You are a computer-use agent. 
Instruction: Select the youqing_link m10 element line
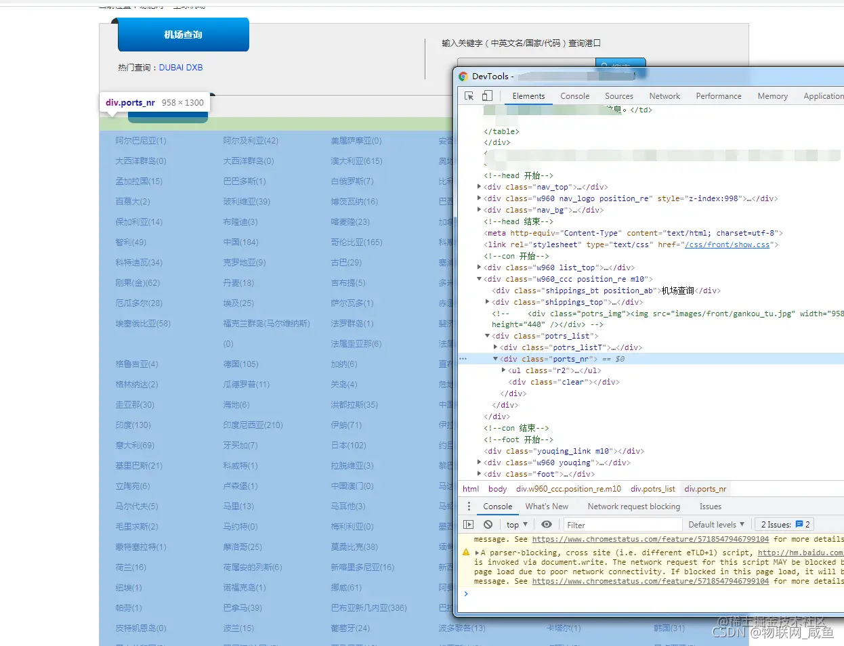pyautogui.click(x=564, y=451)
